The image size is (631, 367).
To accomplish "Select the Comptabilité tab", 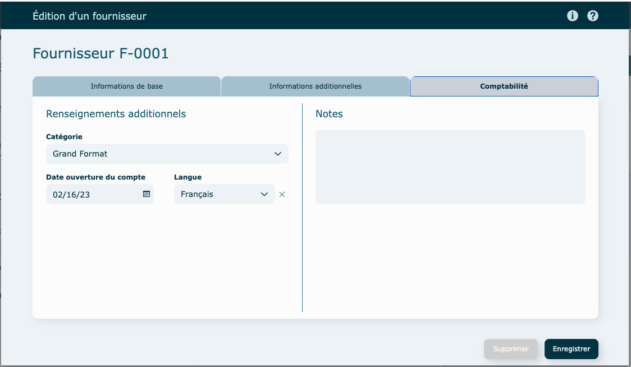I will point(504,86).
